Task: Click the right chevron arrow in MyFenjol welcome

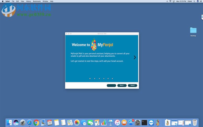Action: point(135,57)
